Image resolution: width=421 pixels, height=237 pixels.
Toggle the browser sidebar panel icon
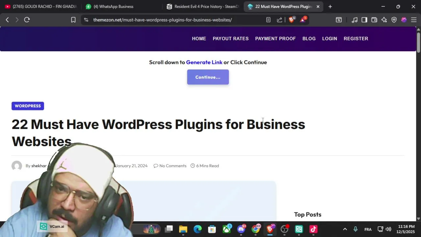click(x=364, y=20)
